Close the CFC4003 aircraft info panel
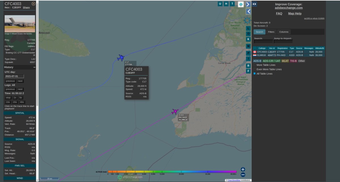Screen dimensions: 340x182 coord(33,4)
